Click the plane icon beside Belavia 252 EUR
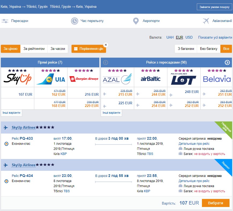The width and height of the screenshot is (233, 211). (x=204, y=105)
